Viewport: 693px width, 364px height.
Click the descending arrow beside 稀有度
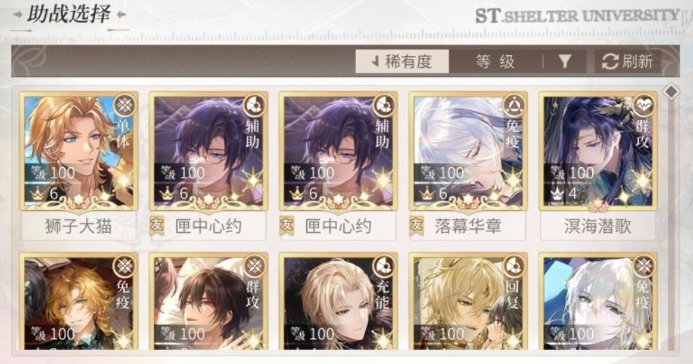click(376, 61)
